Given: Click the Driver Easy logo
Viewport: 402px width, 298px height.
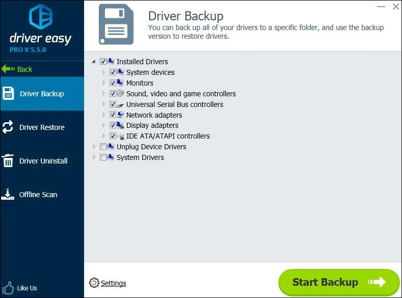Looking at the screenshot, I should pyautogui.click(x=41, y=17).
